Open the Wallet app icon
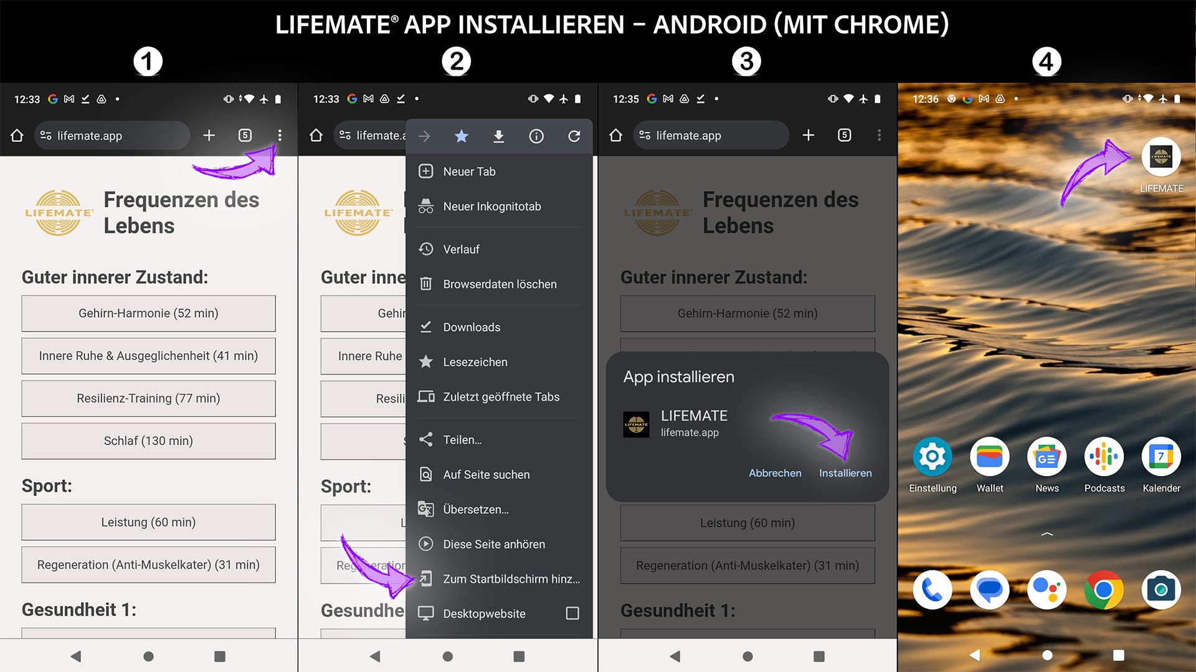 [x=989, y=457]
